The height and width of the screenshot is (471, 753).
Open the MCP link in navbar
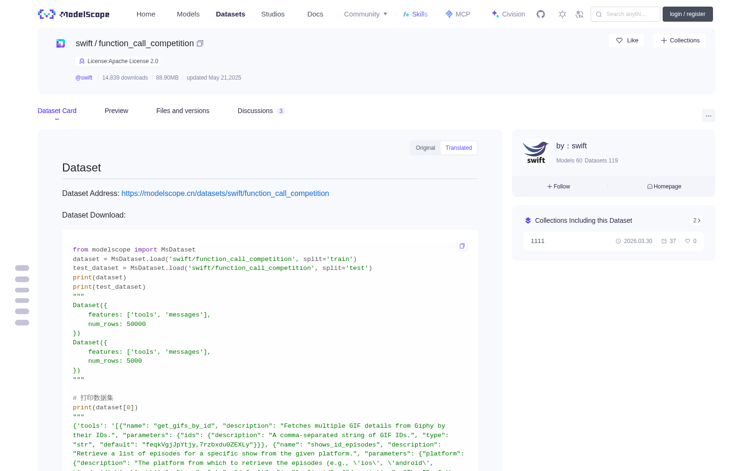pos(458,14)
